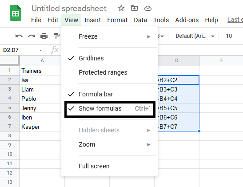The width and height of the screenshot is (243, 187).
Task: Open the Format menu
Action: click(x=117, y=20)
